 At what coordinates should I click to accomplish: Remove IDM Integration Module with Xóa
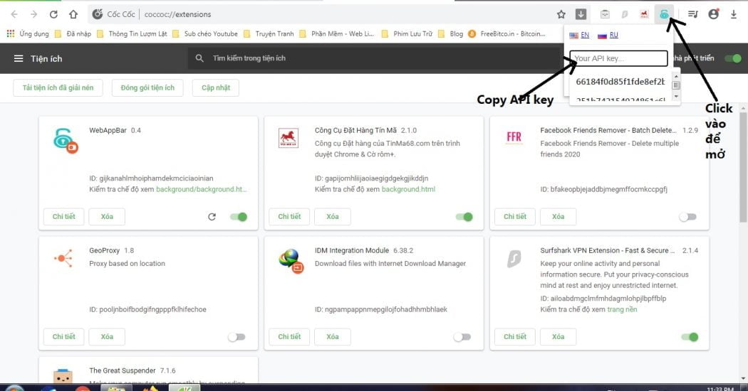333,337
